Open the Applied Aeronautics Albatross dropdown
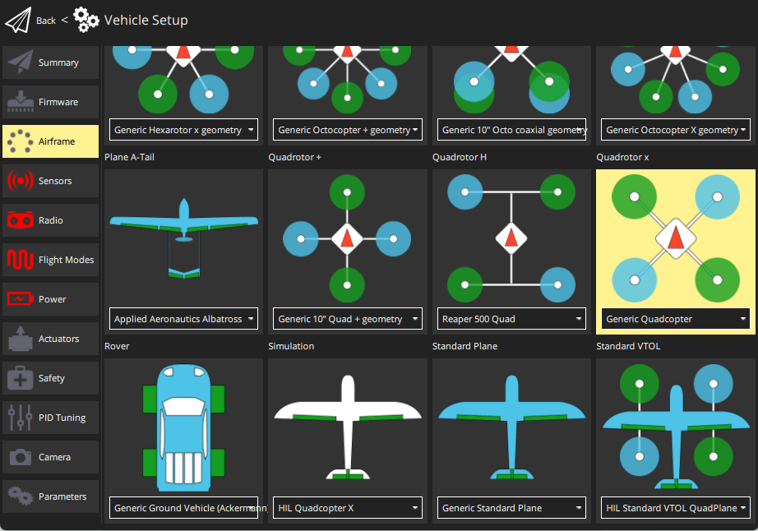The width and height of the screenshot is (758, 531). 183,319
